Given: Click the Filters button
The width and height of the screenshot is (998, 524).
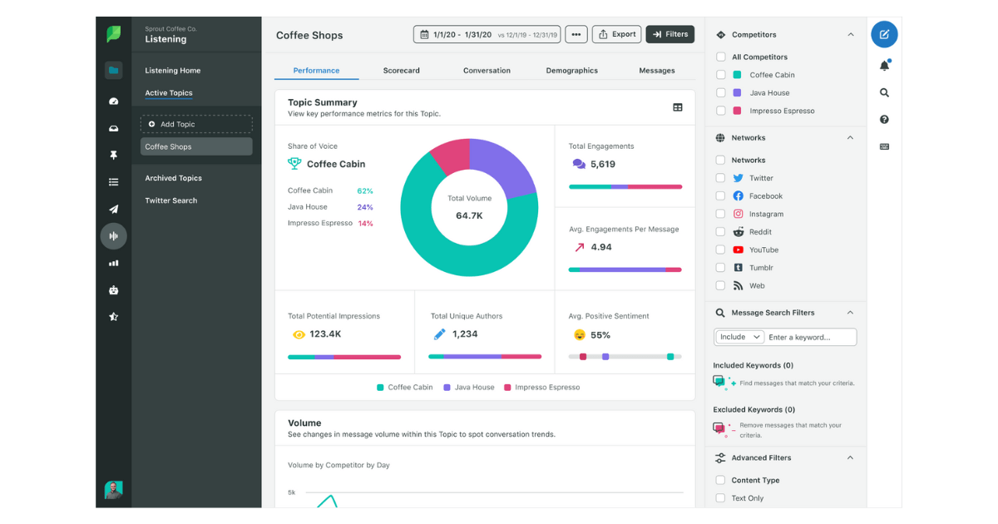Looking at the screenshot, I should click(x=670, y=35).
